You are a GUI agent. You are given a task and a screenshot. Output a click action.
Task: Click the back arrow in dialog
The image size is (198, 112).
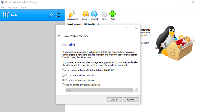coord(59,36)
